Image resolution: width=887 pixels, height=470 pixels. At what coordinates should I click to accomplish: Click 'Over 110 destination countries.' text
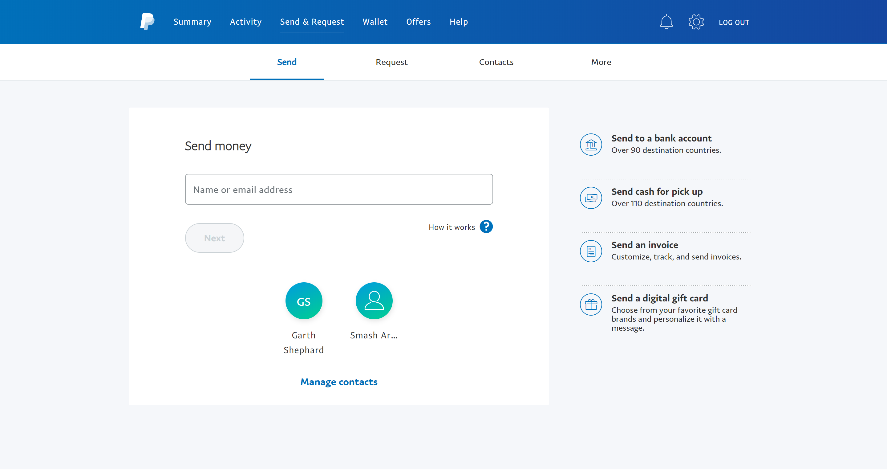pos(667,204)
